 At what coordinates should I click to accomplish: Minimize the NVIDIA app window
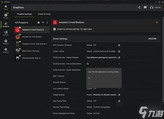[x=156, y=2]
